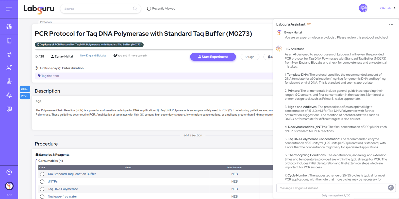Click the help question mark icon
399x199 pixels.
[x=9, y=172]
